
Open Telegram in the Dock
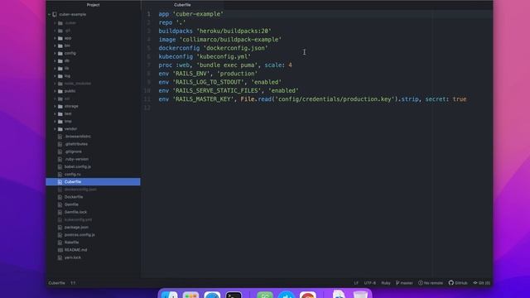(287, 295)
